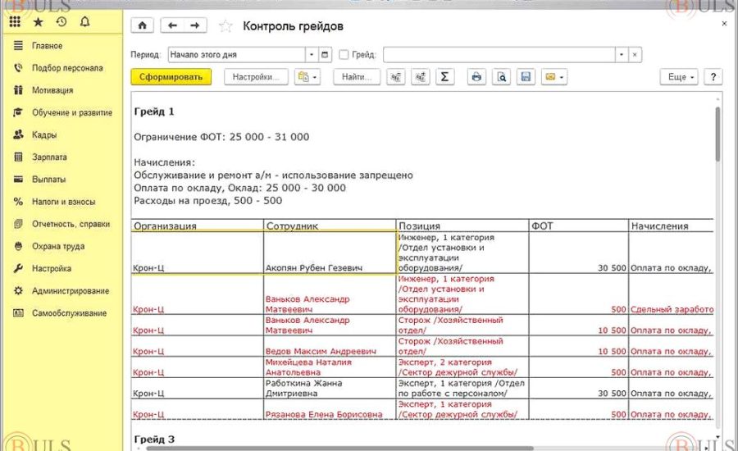Open the Налоги и взносы section
This screenshot has width=738, height=451.
[x=62, y=202]
